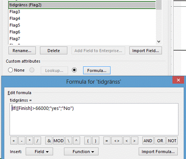Select Flag5 in the field list

pos(82,25)
